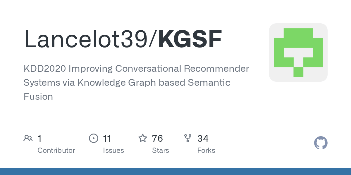
Task: Select the "Forks" label
Action: pos(206,150)
